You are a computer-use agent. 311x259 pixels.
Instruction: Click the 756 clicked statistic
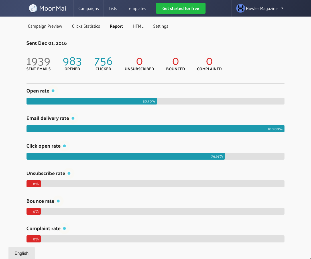103,64
